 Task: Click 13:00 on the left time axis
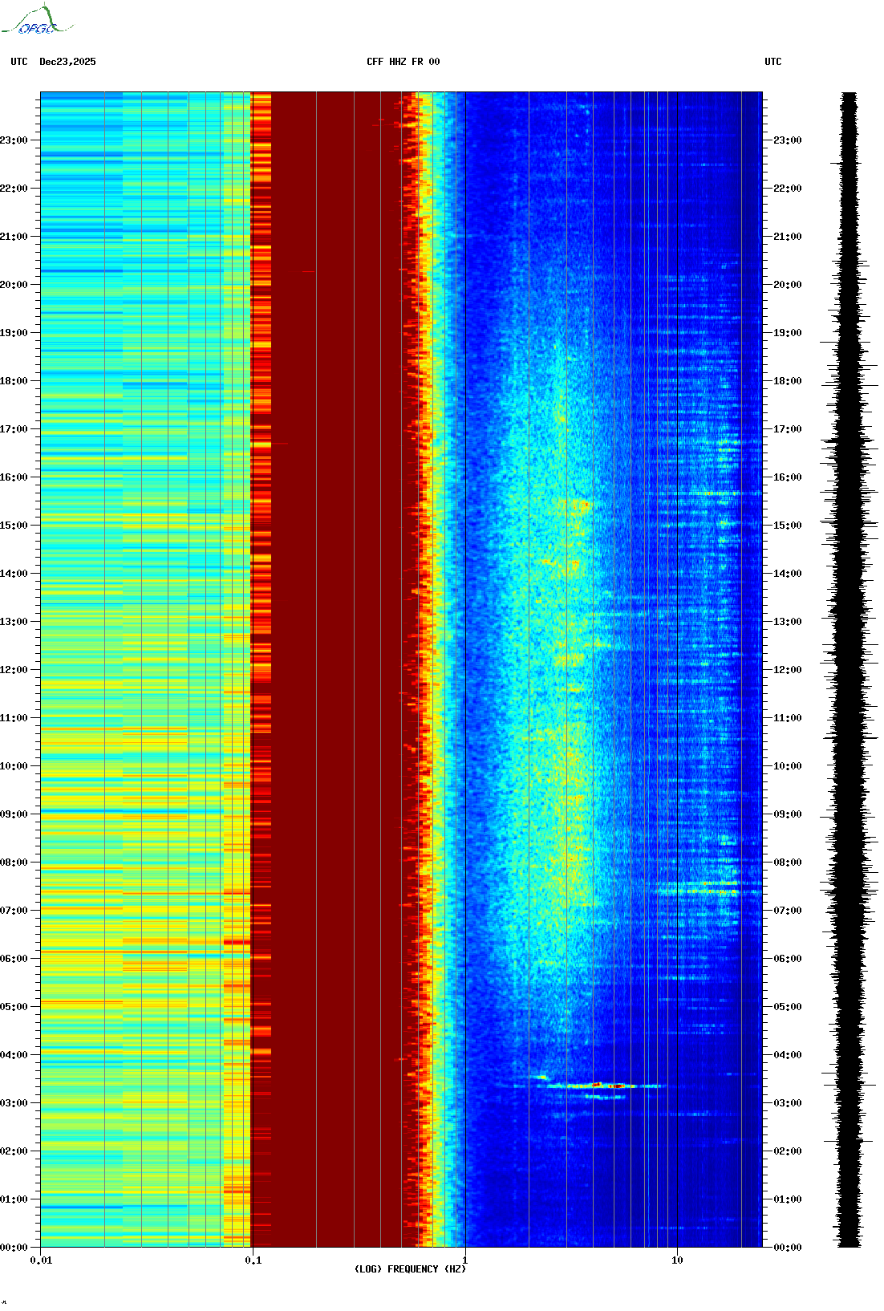[x=14, y=622]
